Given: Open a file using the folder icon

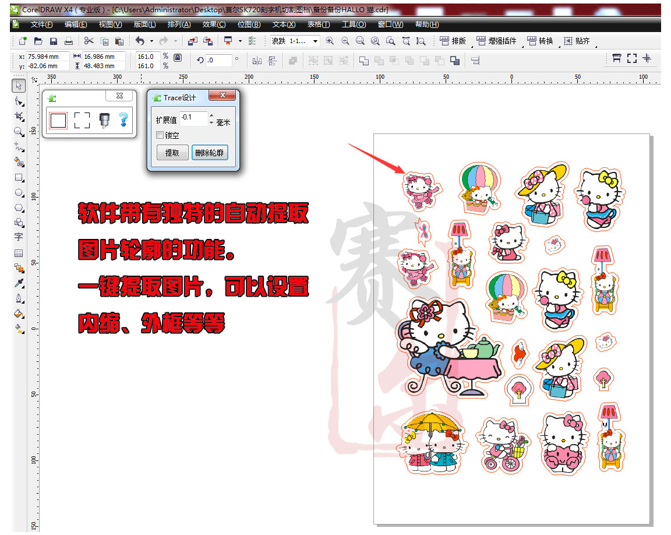Looking at the screenshot, I should coord(38,41).
